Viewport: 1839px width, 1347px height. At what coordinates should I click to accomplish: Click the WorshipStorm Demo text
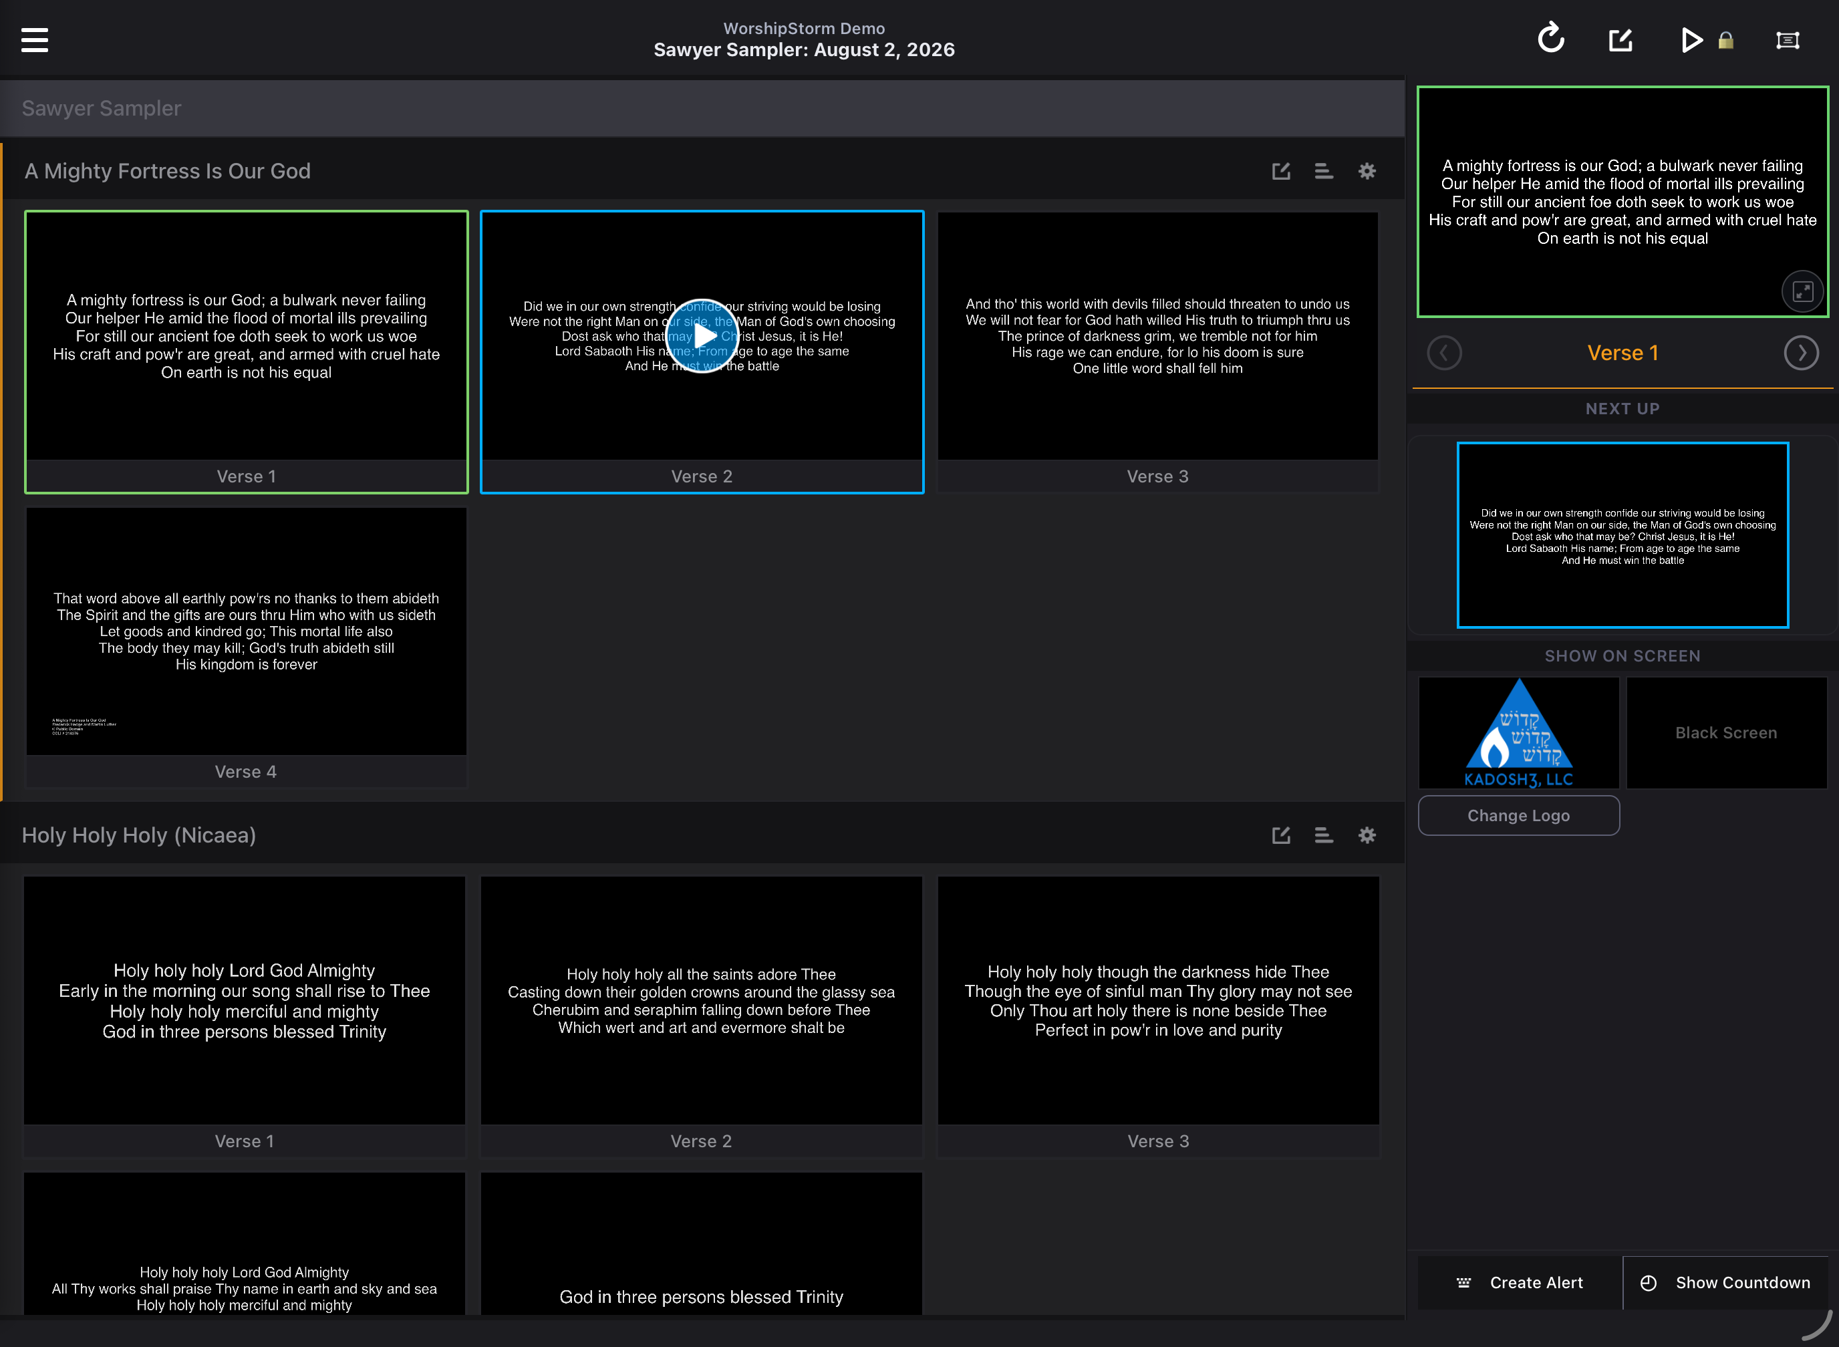[804, 29]
